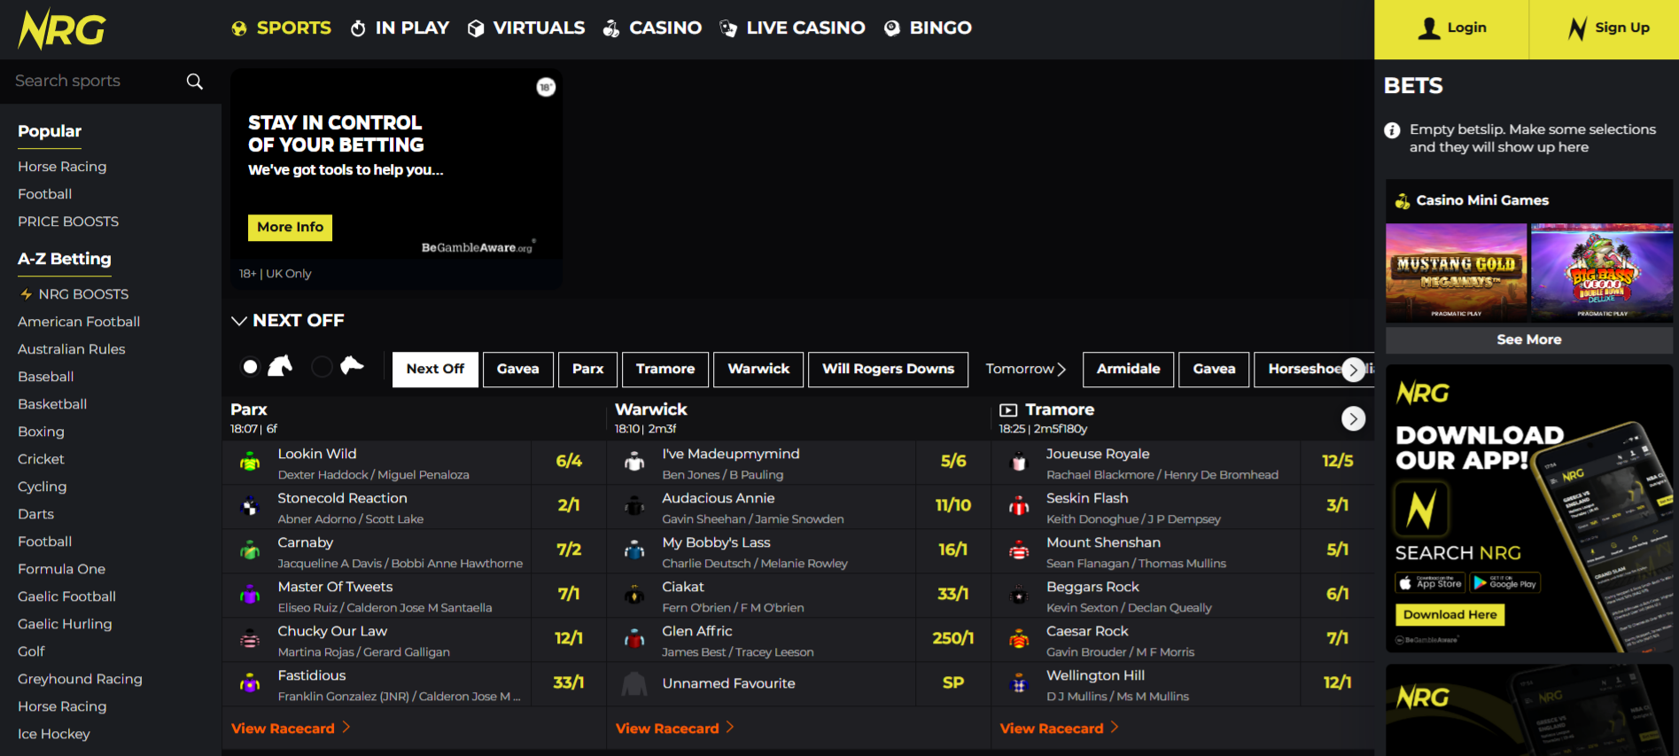Image resolution: width=1679 pixels, height=756 pixels.
Task: Click Seskin Flash jockey silk icon
Action: click(x=1019, y=506)
